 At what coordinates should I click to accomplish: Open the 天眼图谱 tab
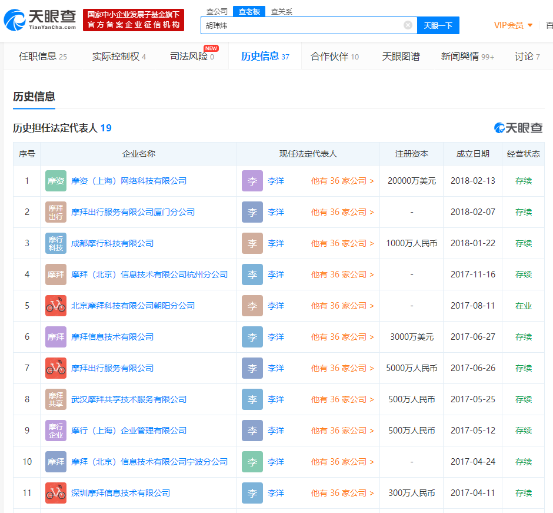[x=401, y=56]
